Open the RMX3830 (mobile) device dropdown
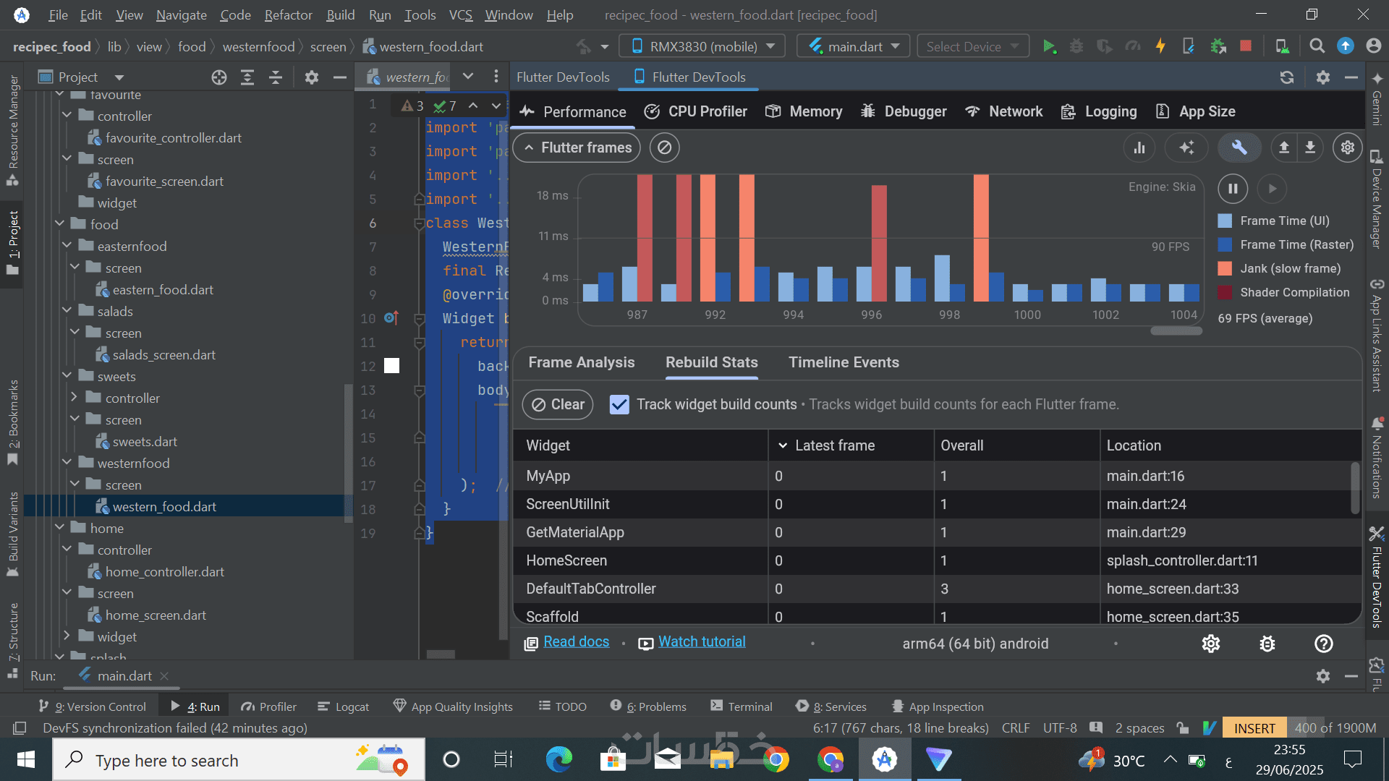This screenshot has height=781, width=1389. point(702,46)
